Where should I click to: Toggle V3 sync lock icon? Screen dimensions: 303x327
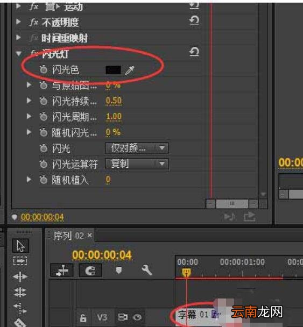[123, 317]
